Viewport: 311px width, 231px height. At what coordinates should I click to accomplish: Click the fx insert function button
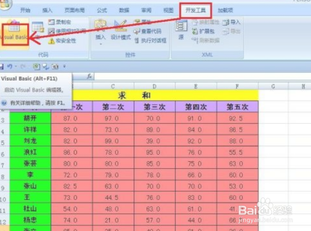(89, 76)
